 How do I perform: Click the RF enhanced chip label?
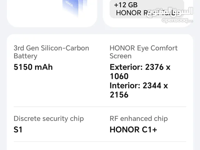pyautogui.click(x=139, y=119)
